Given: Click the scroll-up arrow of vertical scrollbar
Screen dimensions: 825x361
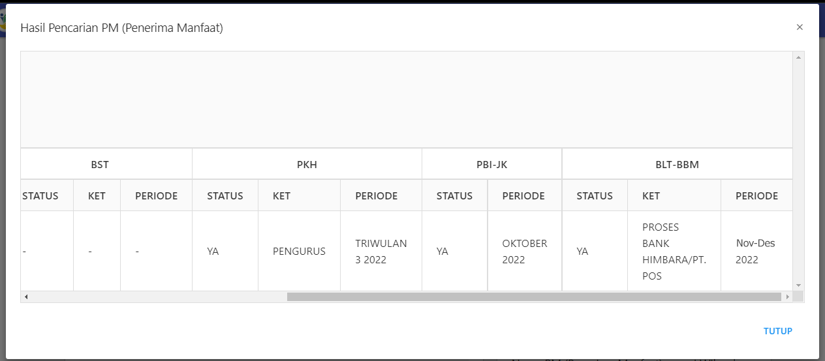Looking at the screenshot, I should 798,58.
